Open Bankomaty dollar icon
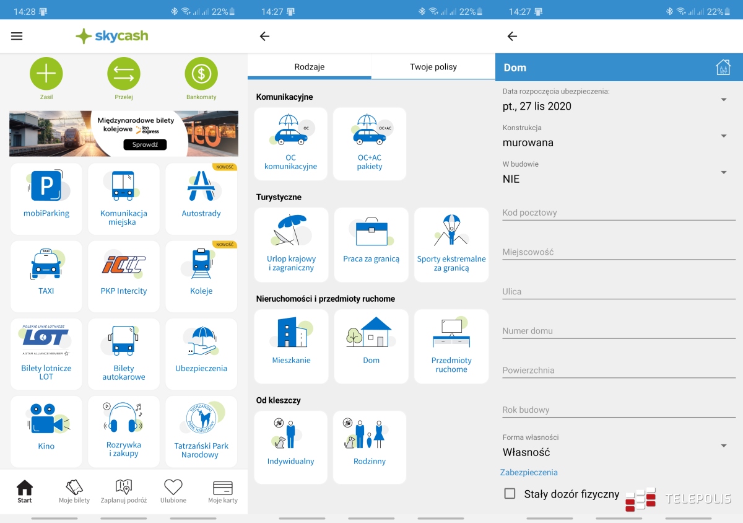Screen dimensions: 743x523 pyautogui.click(x=201, y=74)
